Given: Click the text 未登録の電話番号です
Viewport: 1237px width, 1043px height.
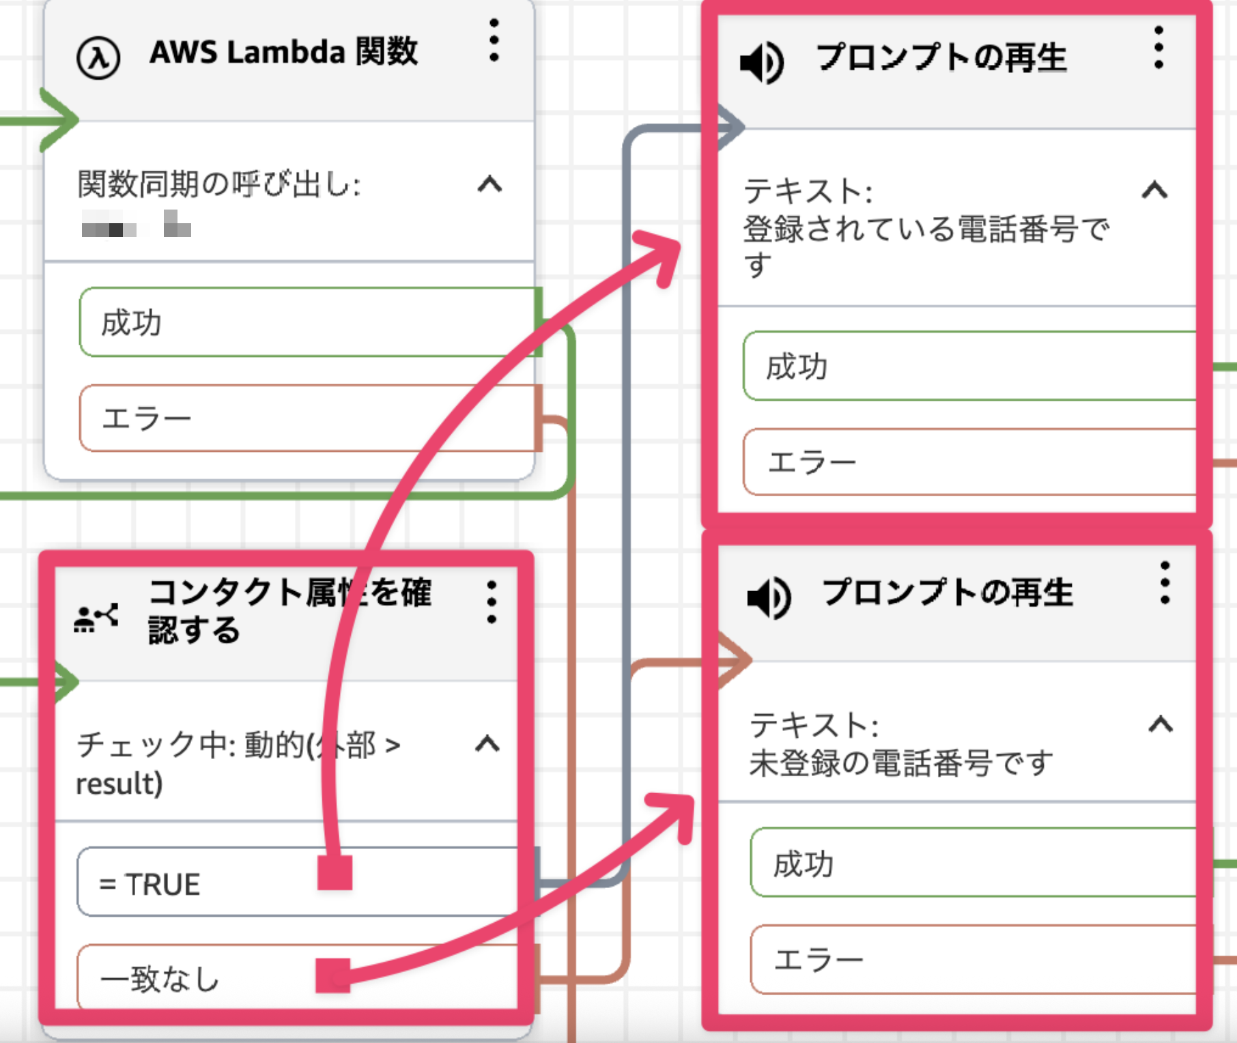Looking at the screenshot, I should 901,762.
